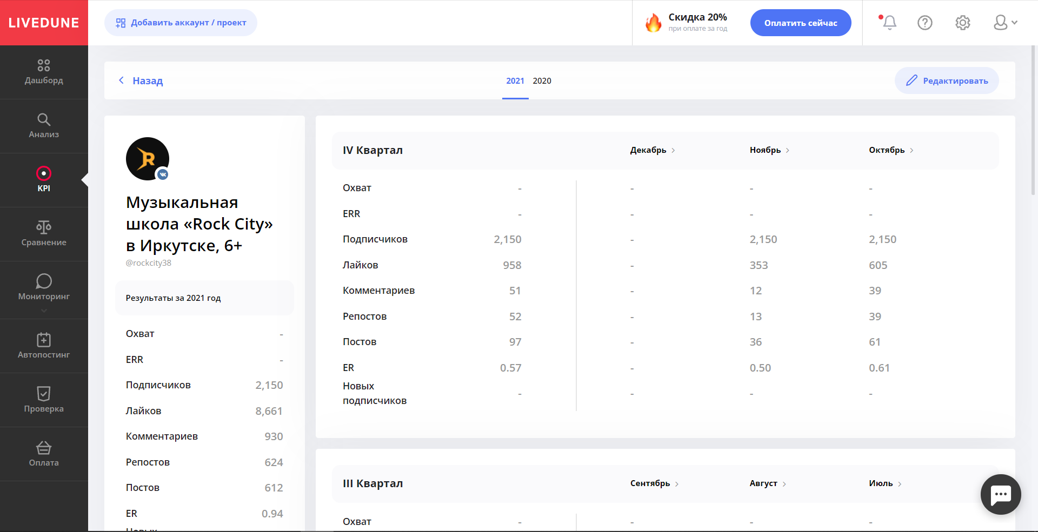Open notifications bell
The width and height of the screenshot is (1038, 532).
coord(889,23)
